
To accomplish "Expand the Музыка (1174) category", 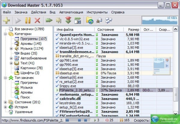I will pyautogui.click(x=11, y=48).
